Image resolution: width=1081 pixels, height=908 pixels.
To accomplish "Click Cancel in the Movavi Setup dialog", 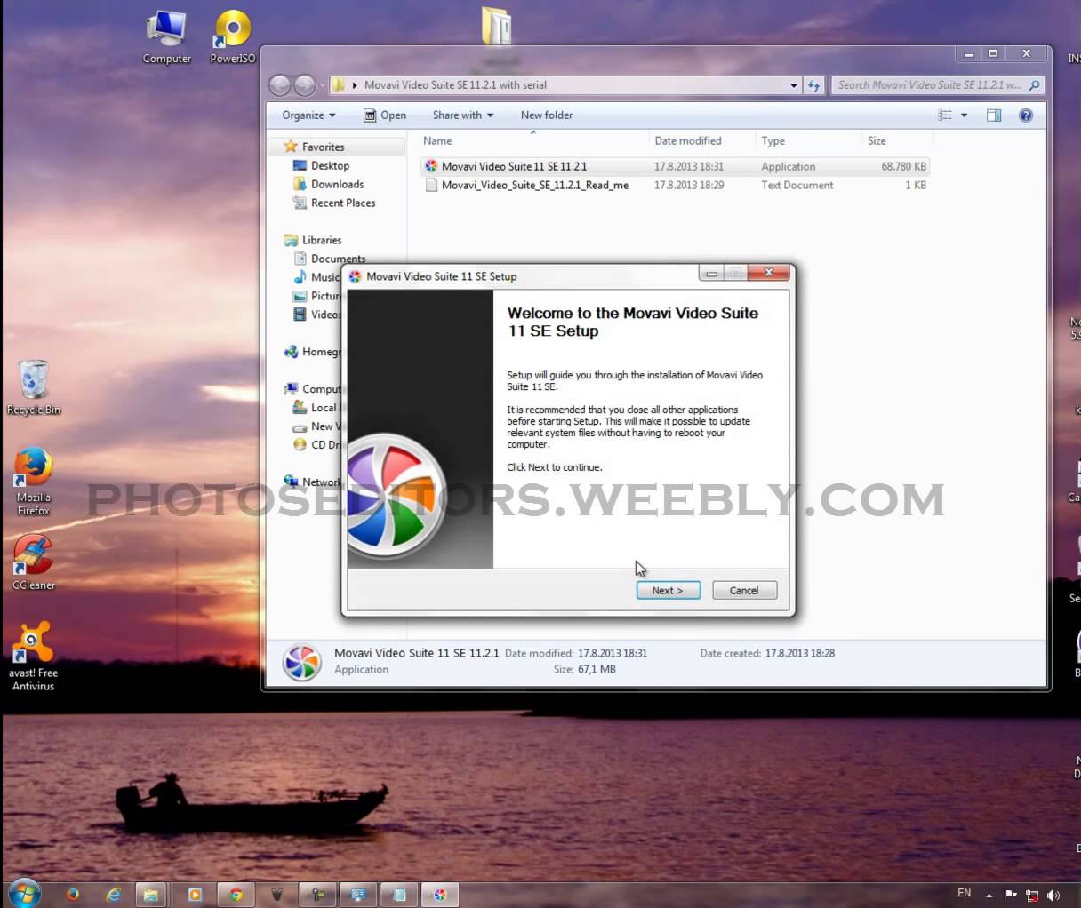I will point(744,590).
